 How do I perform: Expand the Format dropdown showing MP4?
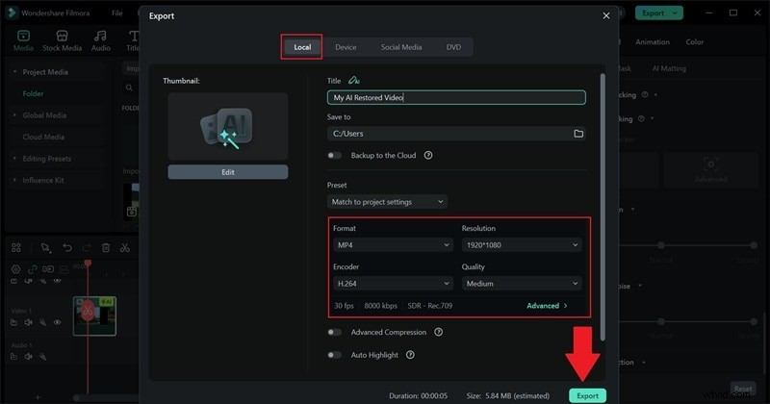[391, 245]
